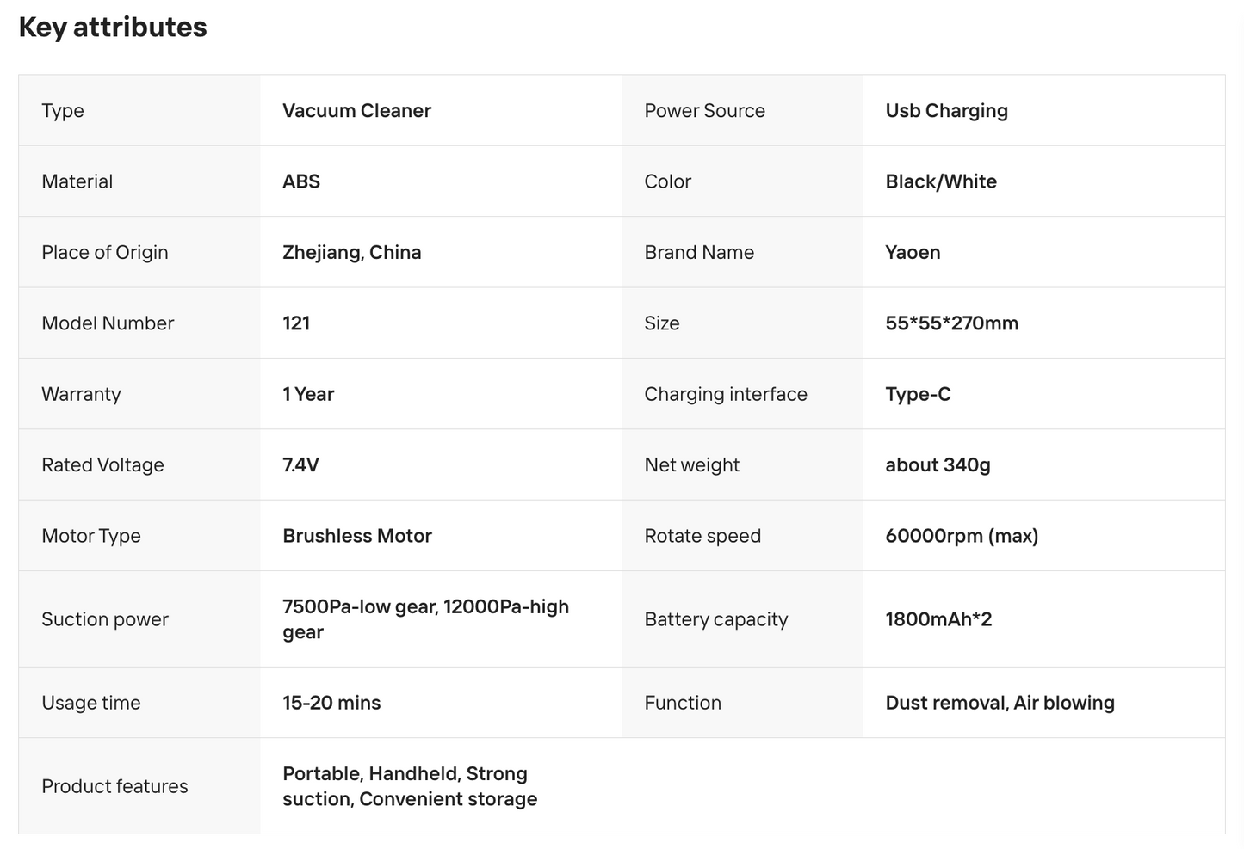Select the Zhejiang, China origin value
1244x849 pixels.
click(352, 253)
